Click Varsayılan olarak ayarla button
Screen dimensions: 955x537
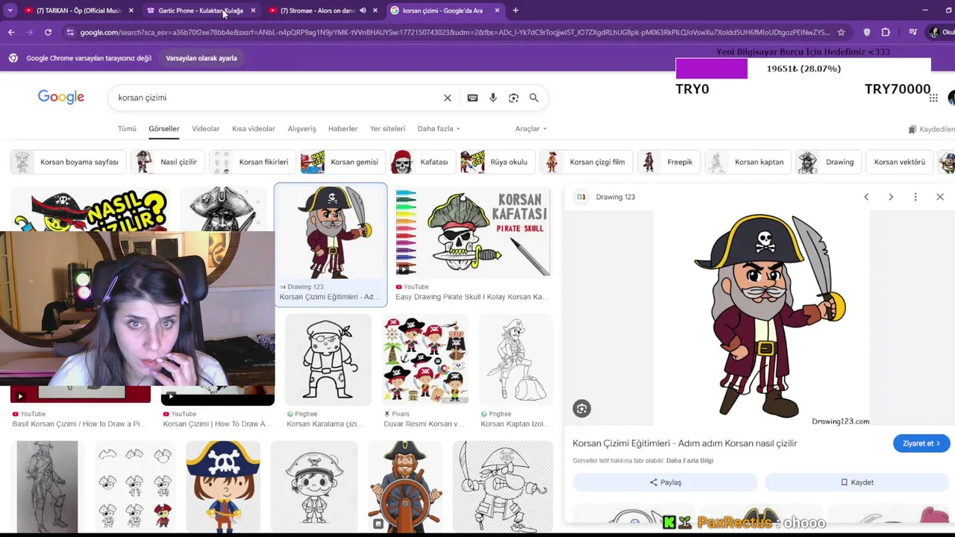[201, 58]
